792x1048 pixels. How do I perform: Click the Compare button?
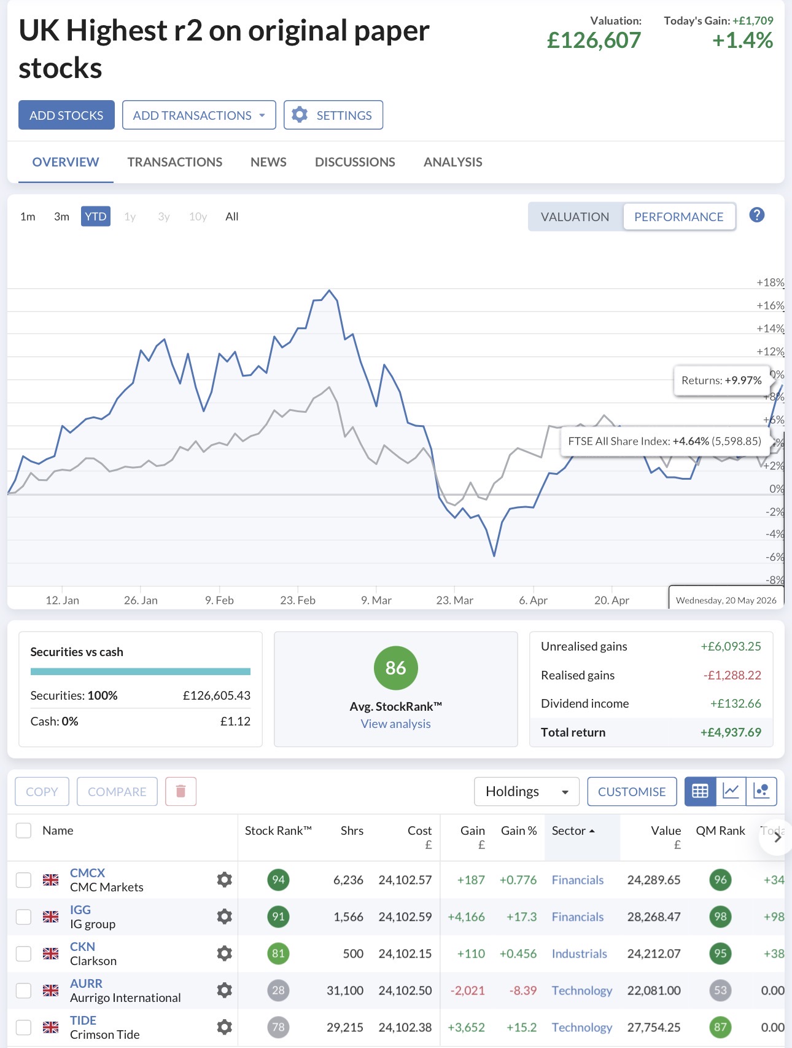tap(117, 791)
